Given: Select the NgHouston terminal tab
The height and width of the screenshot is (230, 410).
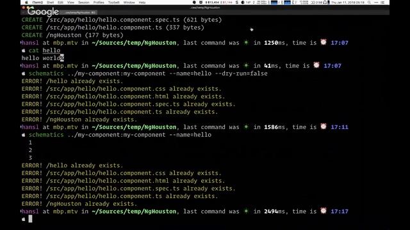Looking at the screenshot, I should pos(78,12).
